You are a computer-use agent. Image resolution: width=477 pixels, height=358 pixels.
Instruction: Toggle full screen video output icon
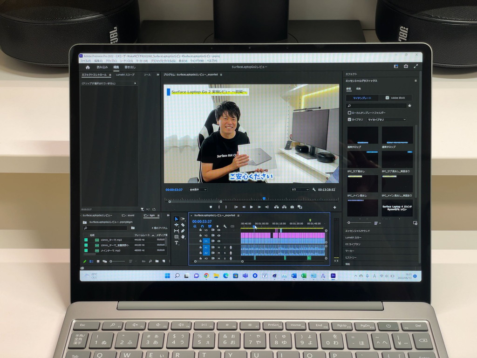[416, 66]
